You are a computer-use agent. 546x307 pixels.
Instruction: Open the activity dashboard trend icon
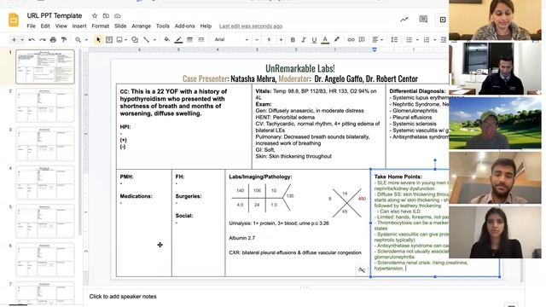(x=404, y=20)
